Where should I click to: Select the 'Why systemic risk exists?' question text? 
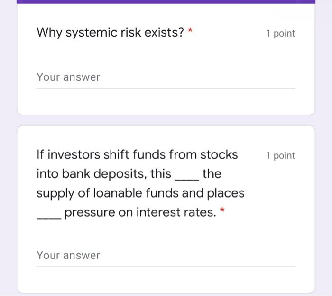110,32
